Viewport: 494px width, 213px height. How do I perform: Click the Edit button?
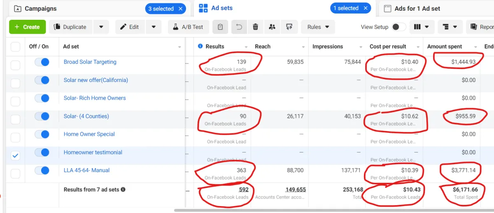(130, 27)
